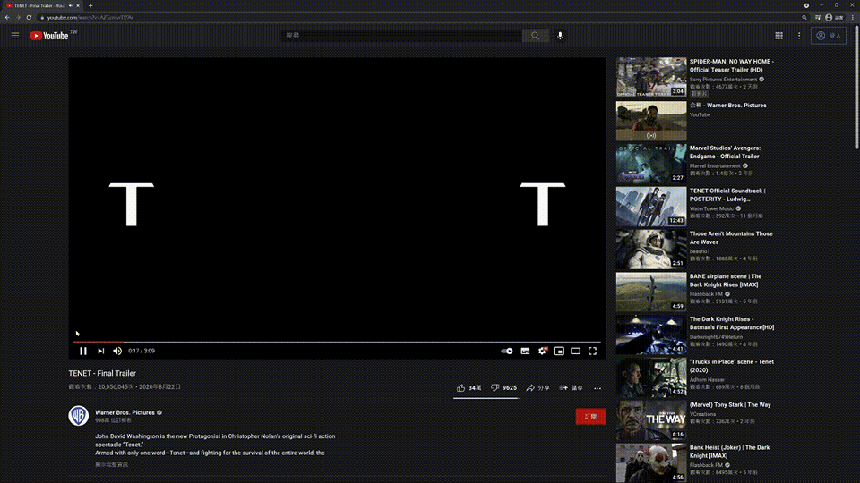Open the Avengers: Endgame Official Trailer title
The image size is (860, 483).
pyautogui.click(x=725, y=152)
